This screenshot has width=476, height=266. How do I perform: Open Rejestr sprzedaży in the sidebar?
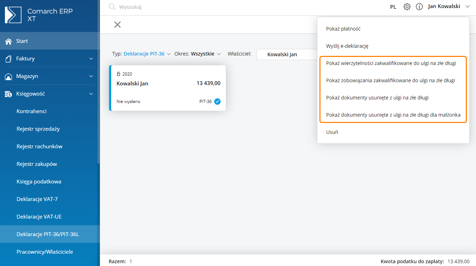[38, 129]
